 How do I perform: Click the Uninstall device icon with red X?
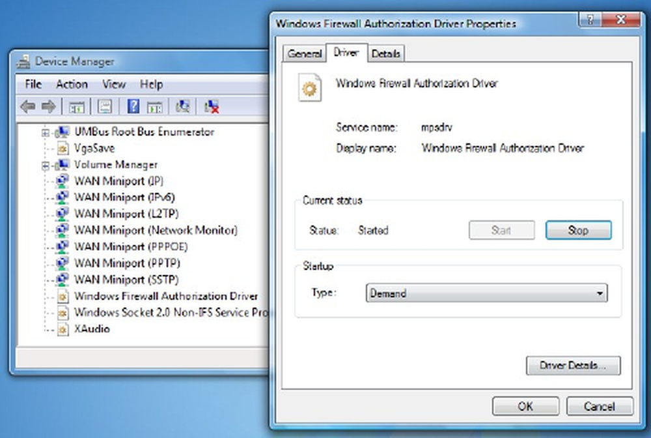pos(211,107)
